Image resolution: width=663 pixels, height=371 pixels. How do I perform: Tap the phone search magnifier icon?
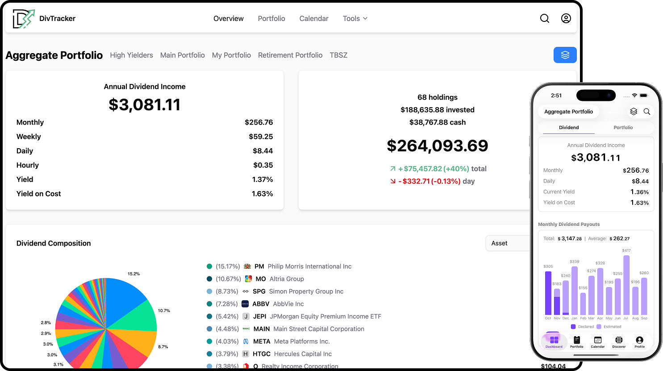click(x=646, y=112)
